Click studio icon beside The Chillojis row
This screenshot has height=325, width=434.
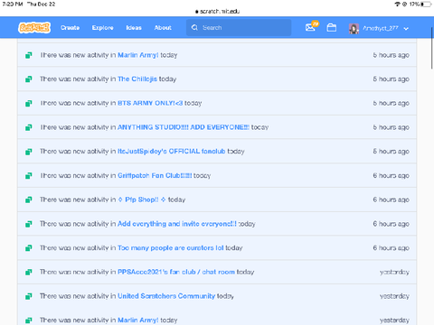pos(28,79)
